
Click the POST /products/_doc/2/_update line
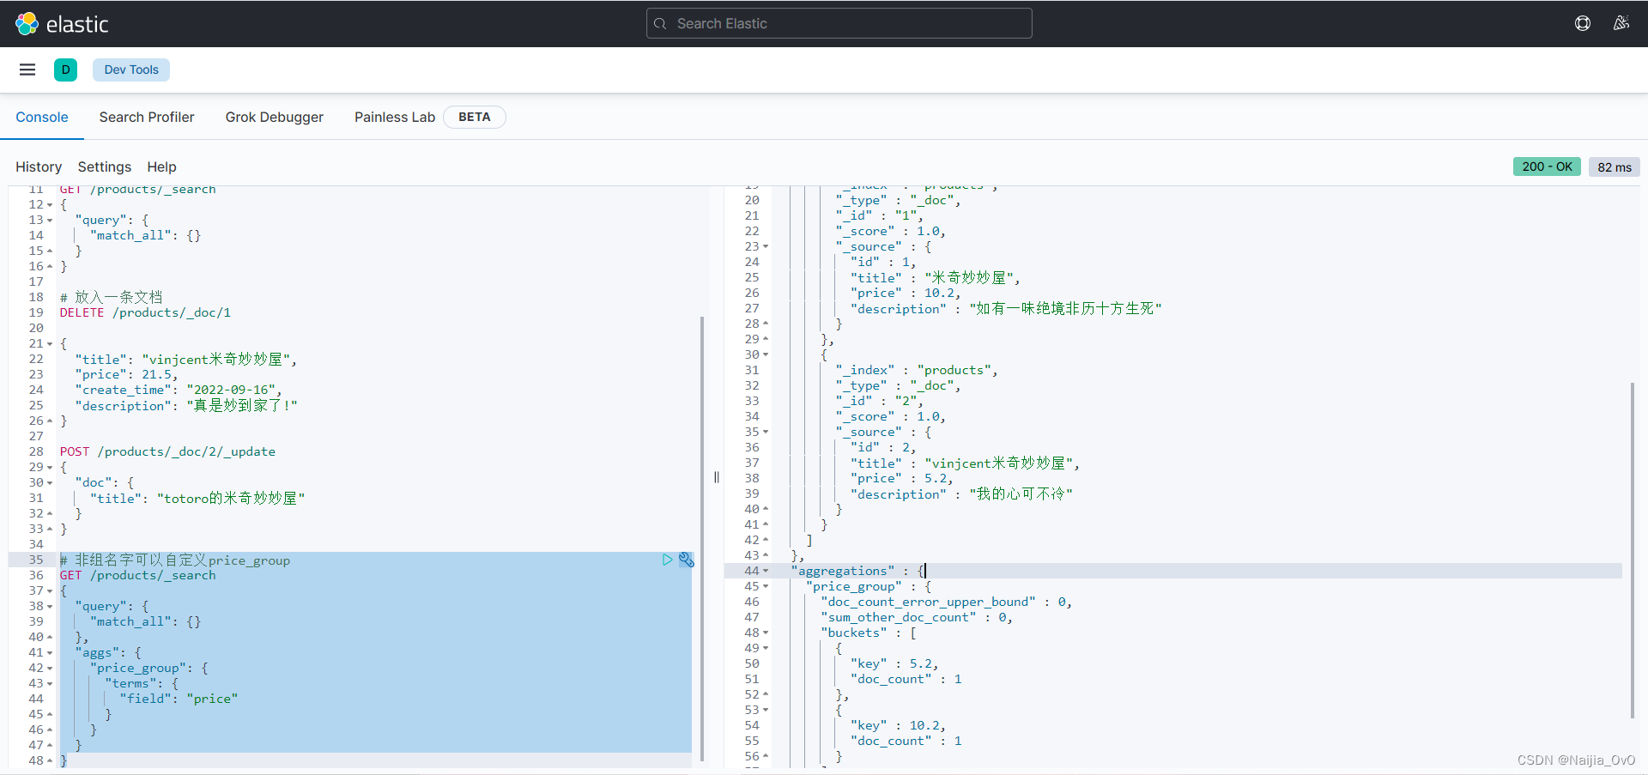(167, 452)
